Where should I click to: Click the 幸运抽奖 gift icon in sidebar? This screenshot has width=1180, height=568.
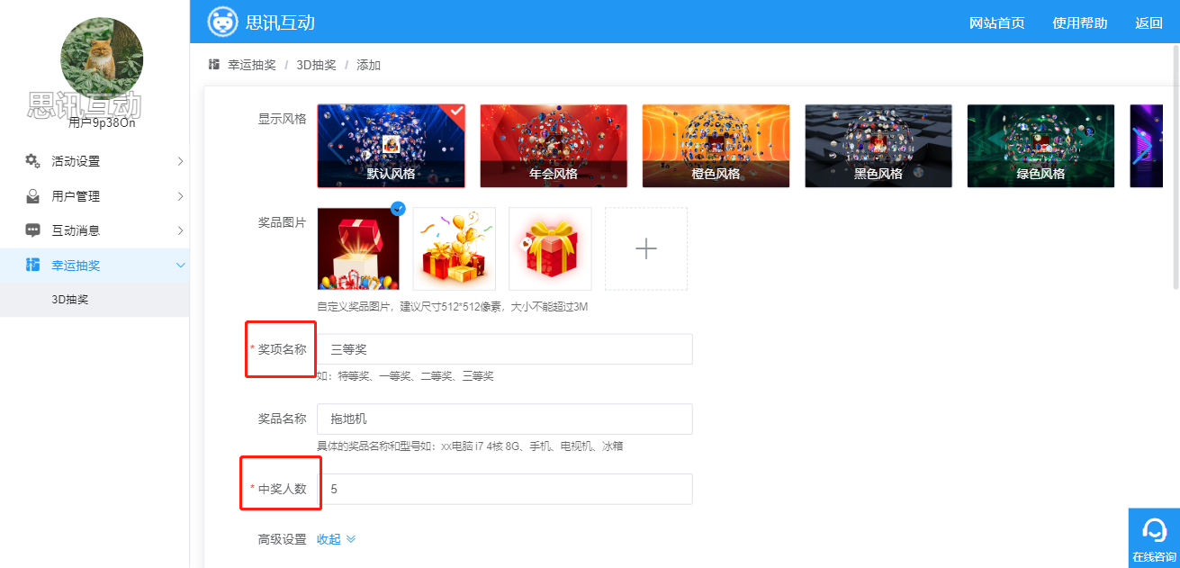[32, 265]
